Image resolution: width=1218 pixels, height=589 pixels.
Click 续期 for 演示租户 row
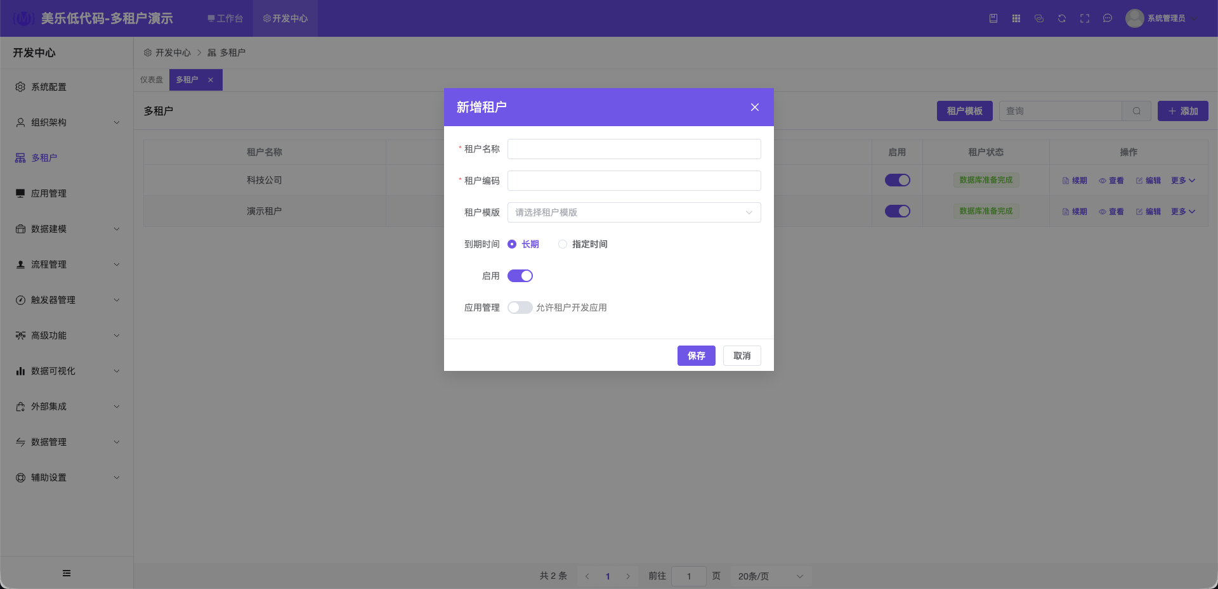click(1075, 212)
